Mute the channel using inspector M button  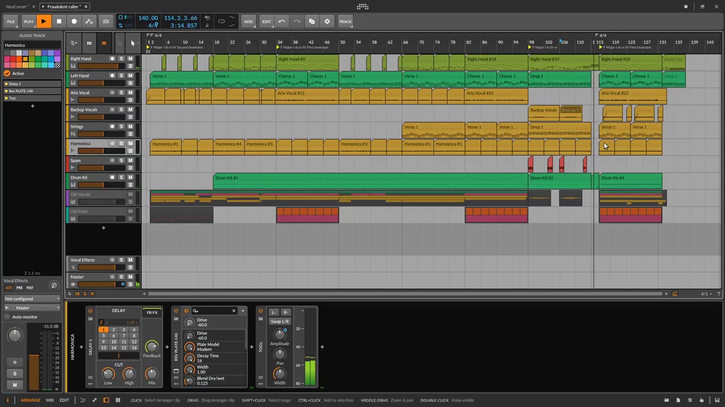(15, 385)
